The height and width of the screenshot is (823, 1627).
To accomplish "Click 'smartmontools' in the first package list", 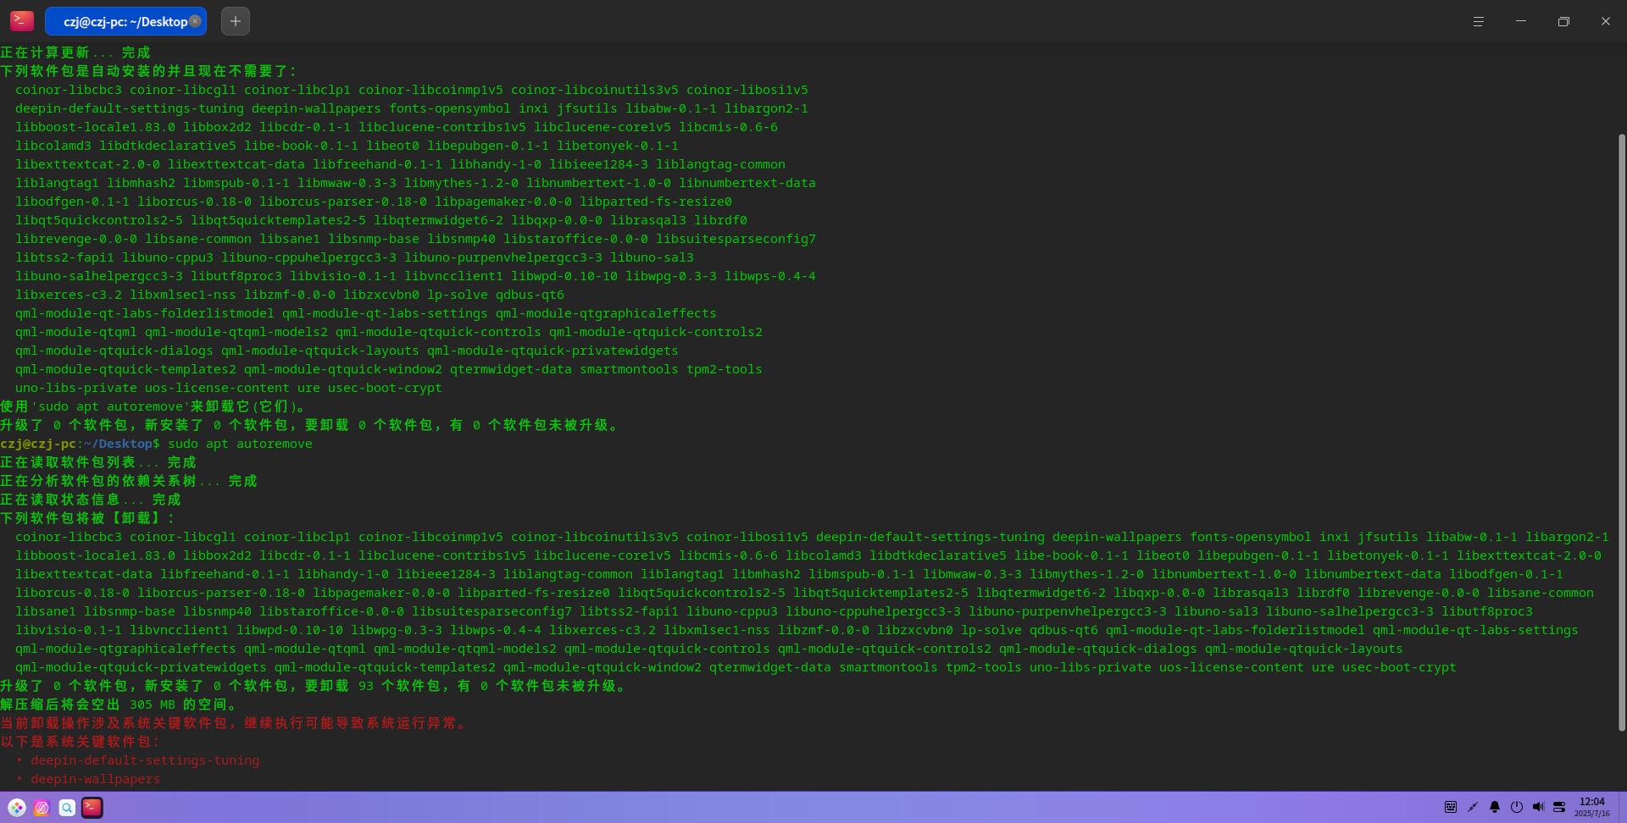I will pos(629,369).
